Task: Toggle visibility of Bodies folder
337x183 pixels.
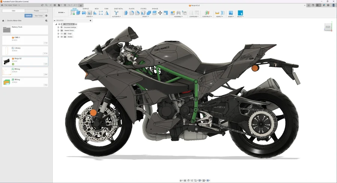Action: click(62, 37)
